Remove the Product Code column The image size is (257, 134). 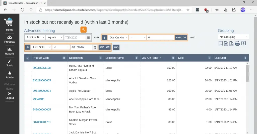(x=64, y=58)
